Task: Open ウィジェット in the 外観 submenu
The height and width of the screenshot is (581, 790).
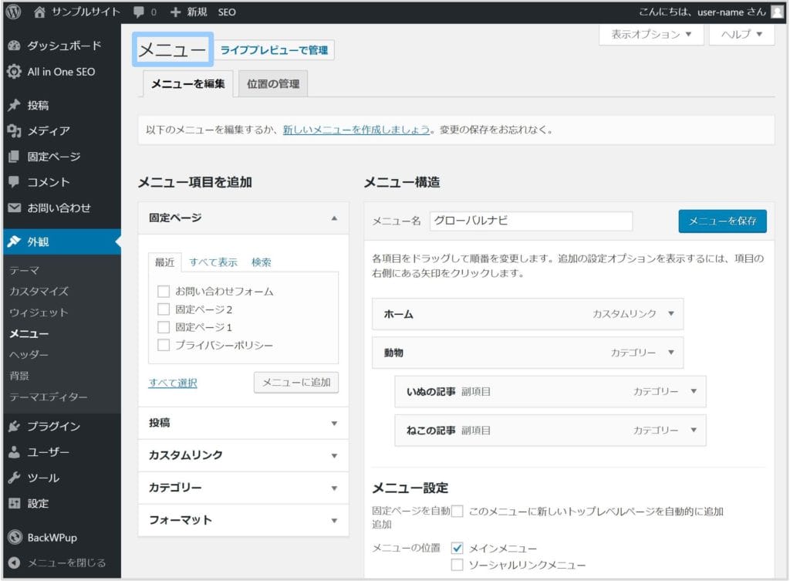Action: [39, 312]
